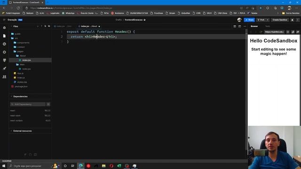Open the Windows Start button

4,166
